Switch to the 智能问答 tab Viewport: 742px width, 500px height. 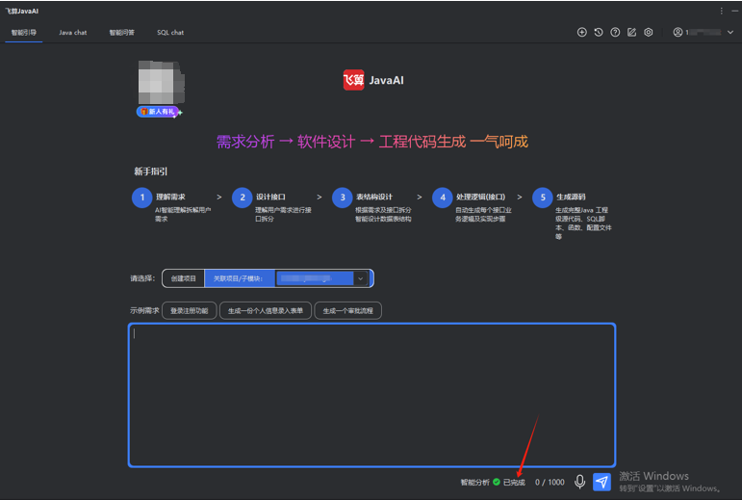point(122,32)
